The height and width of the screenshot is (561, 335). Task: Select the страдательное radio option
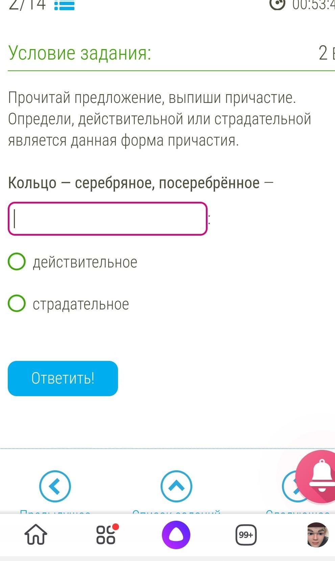17,303
